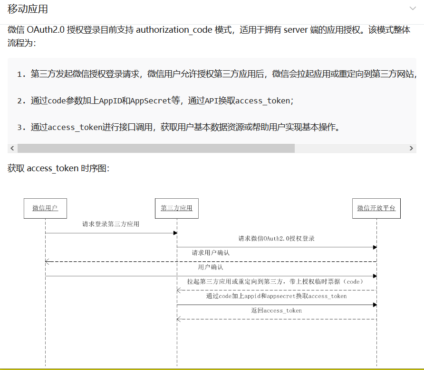Click the code block's left scroll arrow

pyautogui.click(x=12, y=148)
